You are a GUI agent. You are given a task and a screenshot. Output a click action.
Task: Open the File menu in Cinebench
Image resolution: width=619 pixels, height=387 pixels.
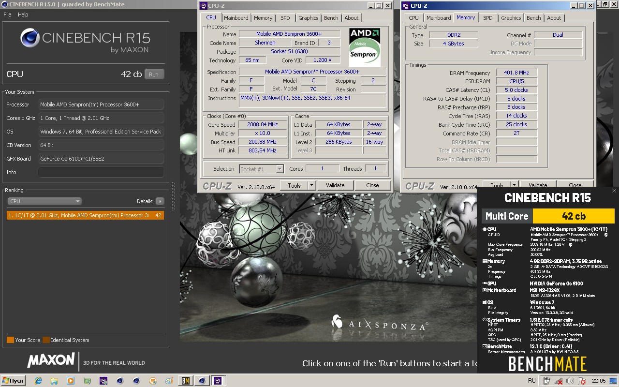(7, 15)
